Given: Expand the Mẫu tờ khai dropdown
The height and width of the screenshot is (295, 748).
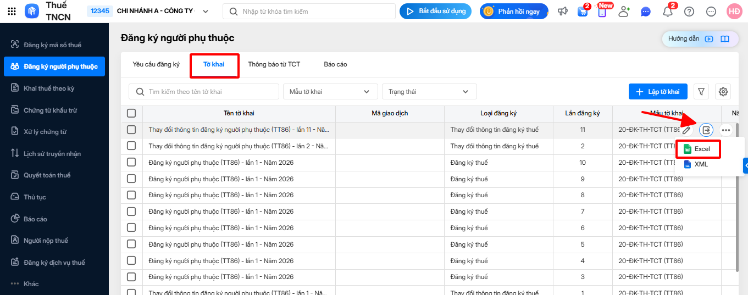Looking at the screenshot, I should click(330, 92).
